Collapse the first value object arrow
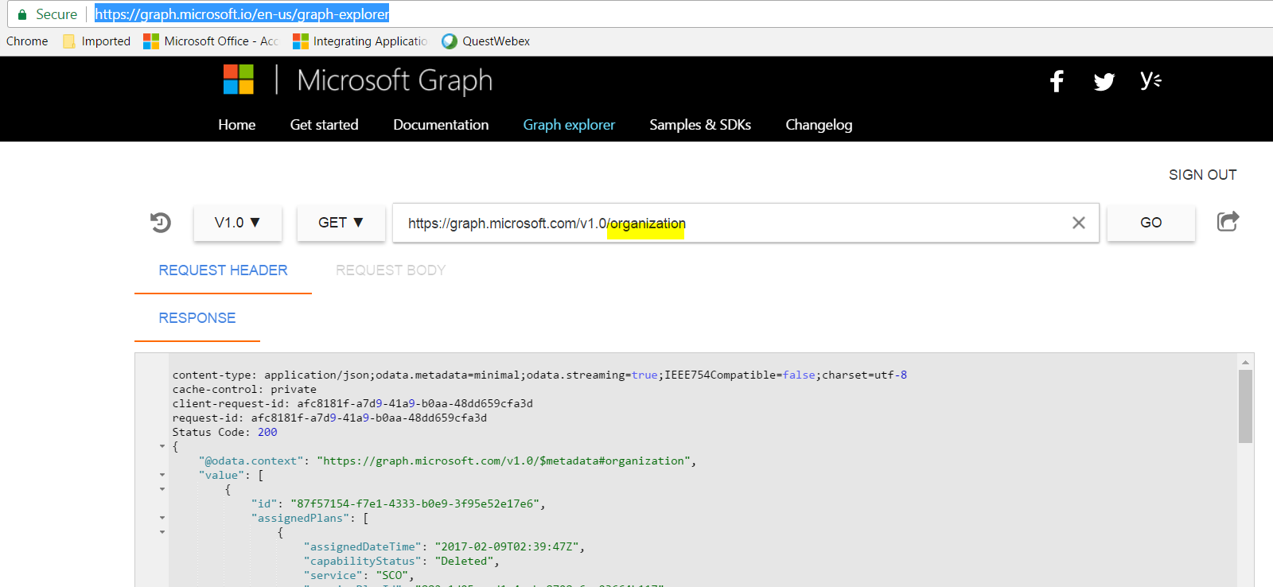The height and width of the screenshot is (587, 1273). point(162,490)
